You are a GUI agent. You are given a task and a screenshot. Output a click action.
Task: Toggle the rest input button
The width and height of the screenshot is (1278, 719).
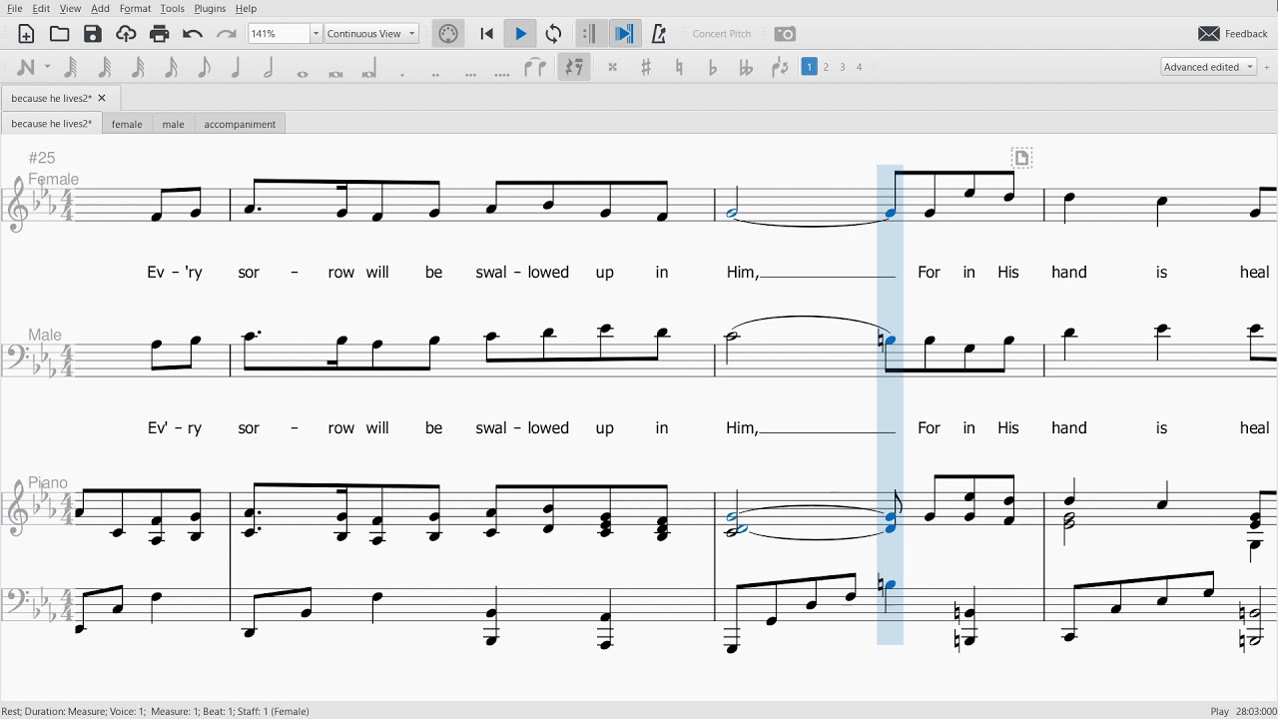coord(574,68)
